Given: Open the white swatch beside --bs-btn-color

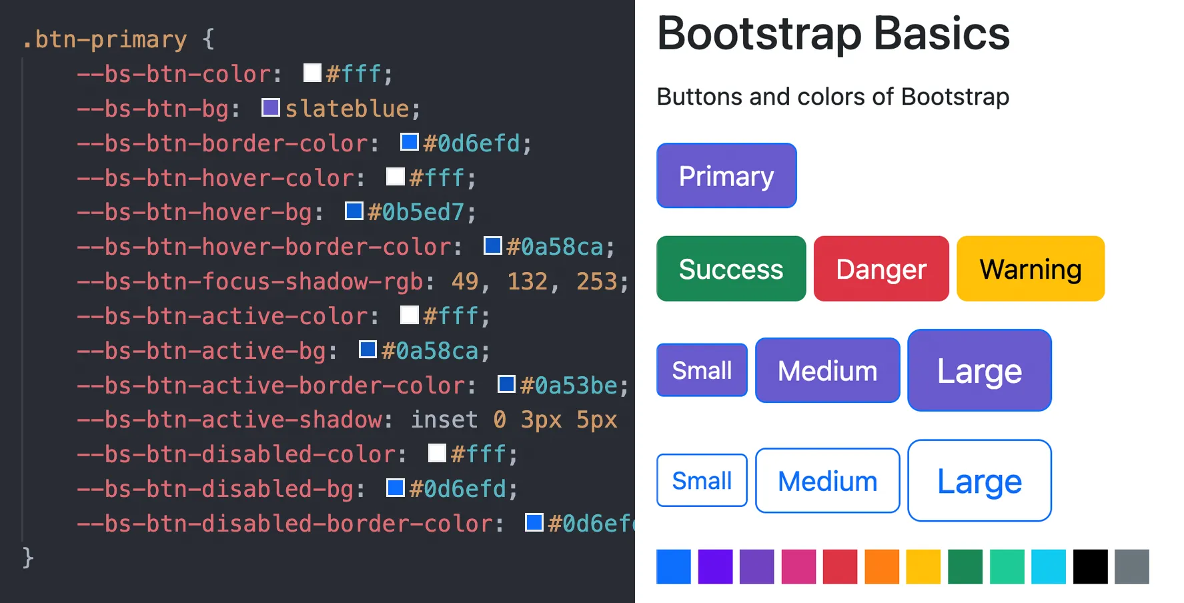Looking at the screenshot, I should [x=312, y=73].
